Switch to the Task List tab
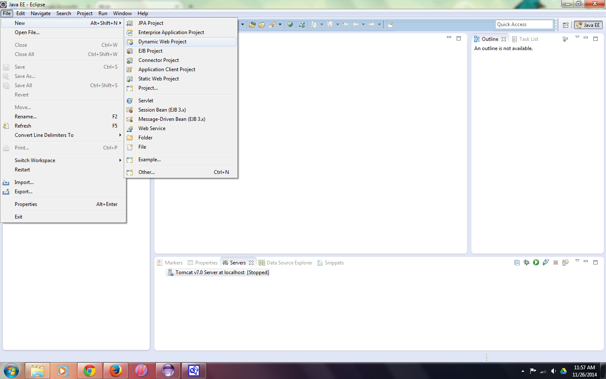The image size is (606, 379). 525,39
